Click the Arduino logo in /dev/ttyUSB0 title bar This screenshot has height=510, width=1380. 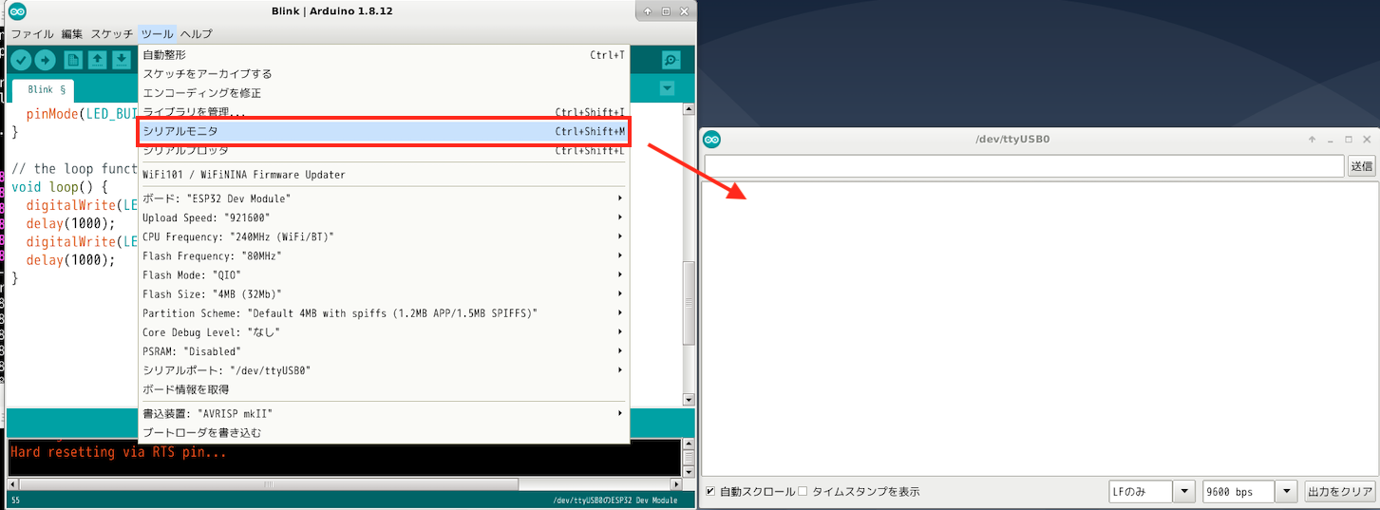point(711,140)
